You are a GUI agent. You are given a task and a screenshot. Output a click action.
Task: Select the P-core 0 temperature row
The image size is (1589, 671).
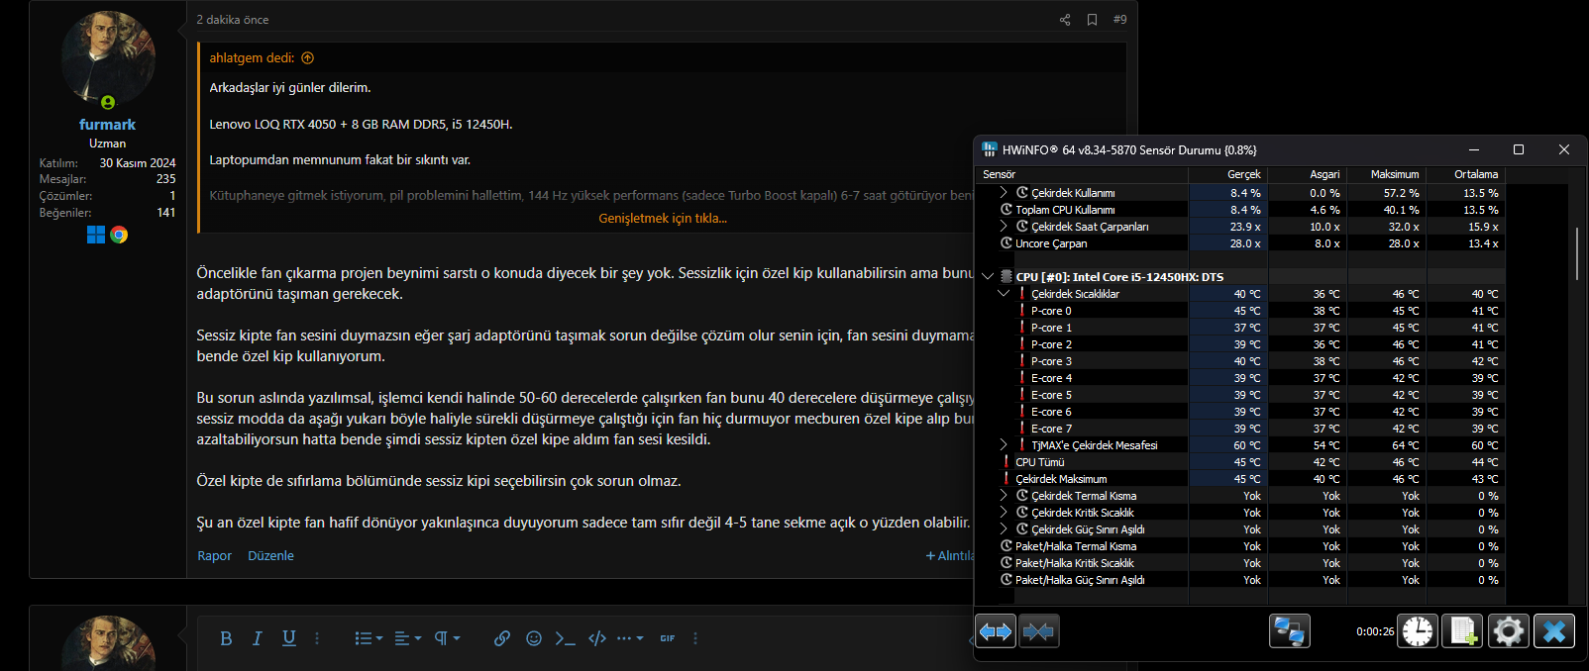(x=1240, y=311)
